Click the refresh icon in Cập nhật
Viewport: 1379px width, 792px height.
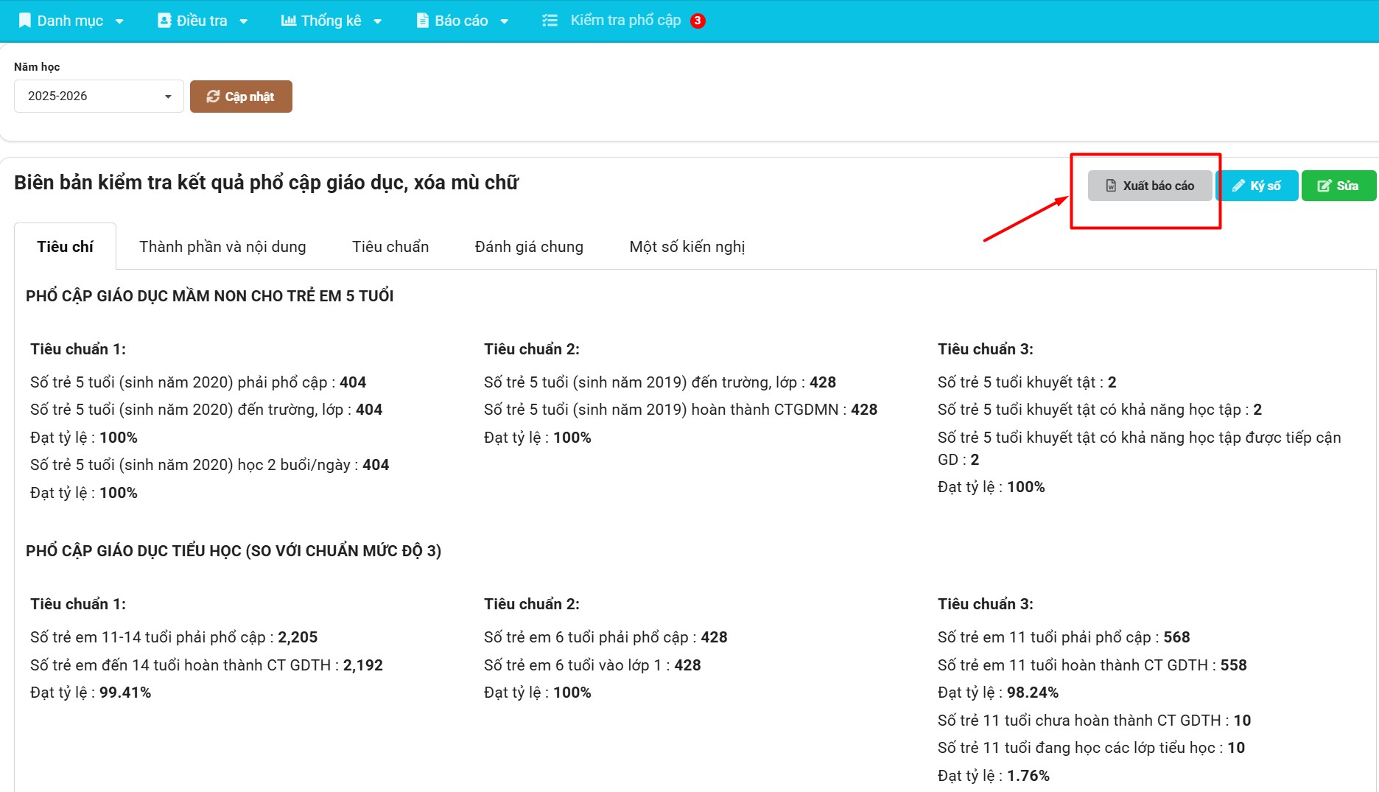click(213, 97)
